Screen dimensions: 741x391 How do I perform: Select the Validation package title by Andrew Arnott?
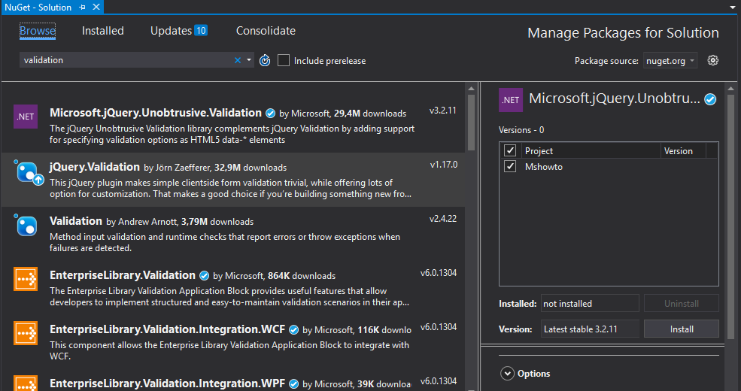click(x=76, y=221)
